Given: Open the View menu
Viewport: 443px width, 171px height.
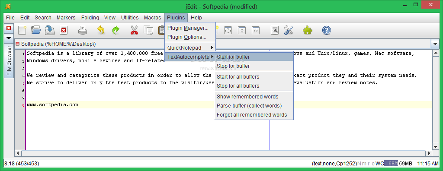Looking at the screenshot, I should (x=109, y=18).
